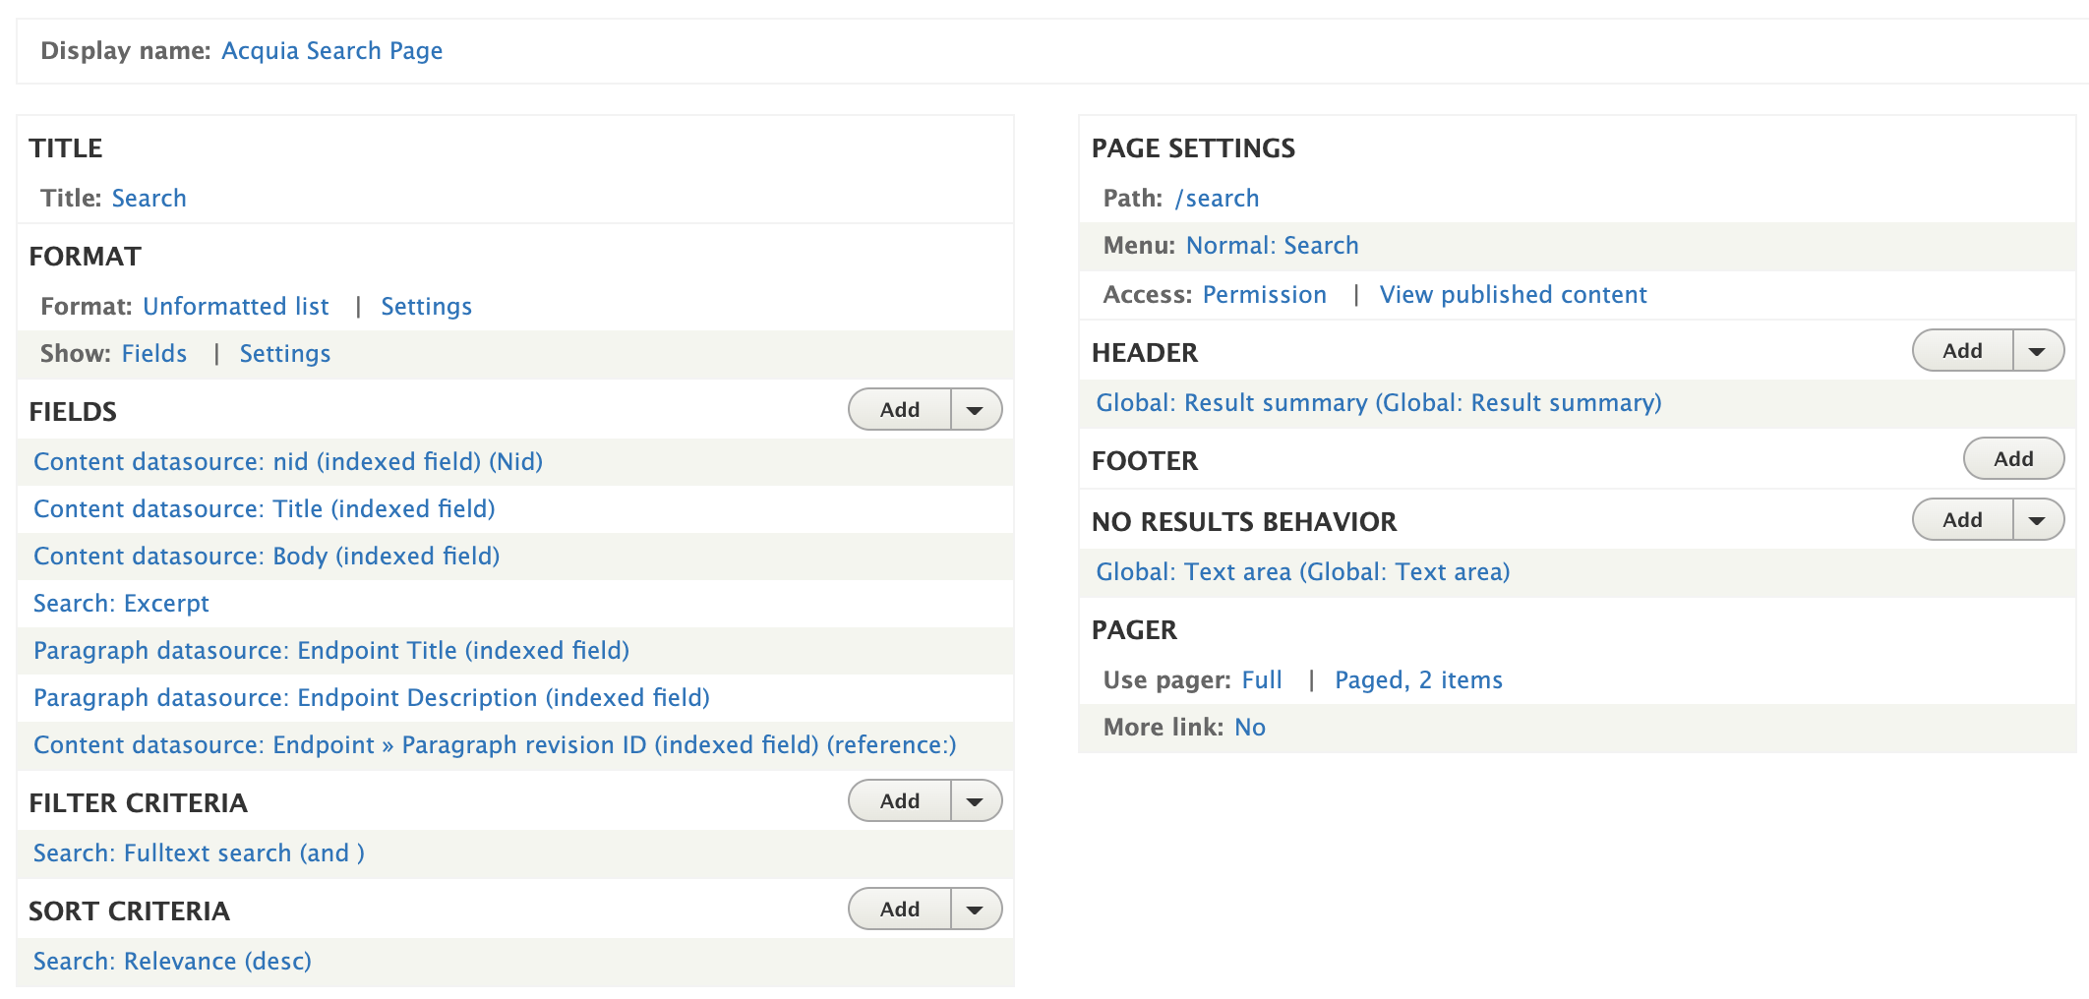Expand the Header Add dropdown arrow
Viewport: 2089px width, 999px height.
(2038, 351)
